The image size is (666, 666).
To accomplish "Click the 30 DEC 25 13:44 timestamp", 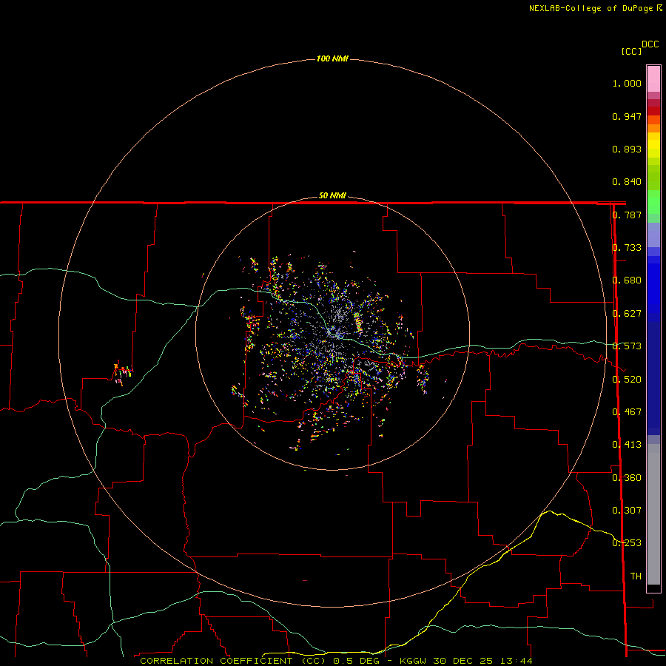I will [x=483, y=661].
